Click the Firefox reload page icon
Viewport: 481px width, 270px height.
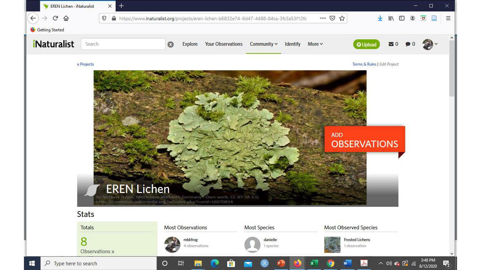tap(55, 18)
